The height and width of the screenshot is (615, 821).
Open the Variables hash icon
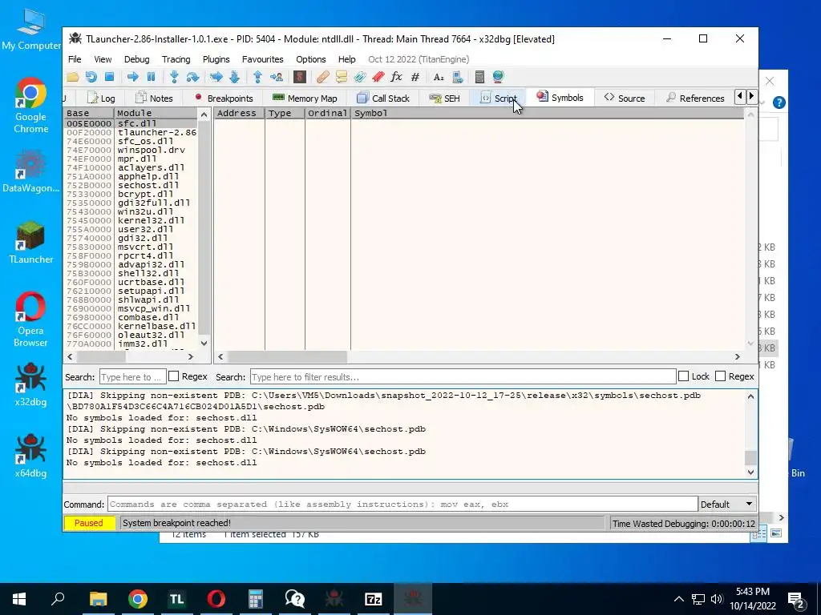[415, 78]
